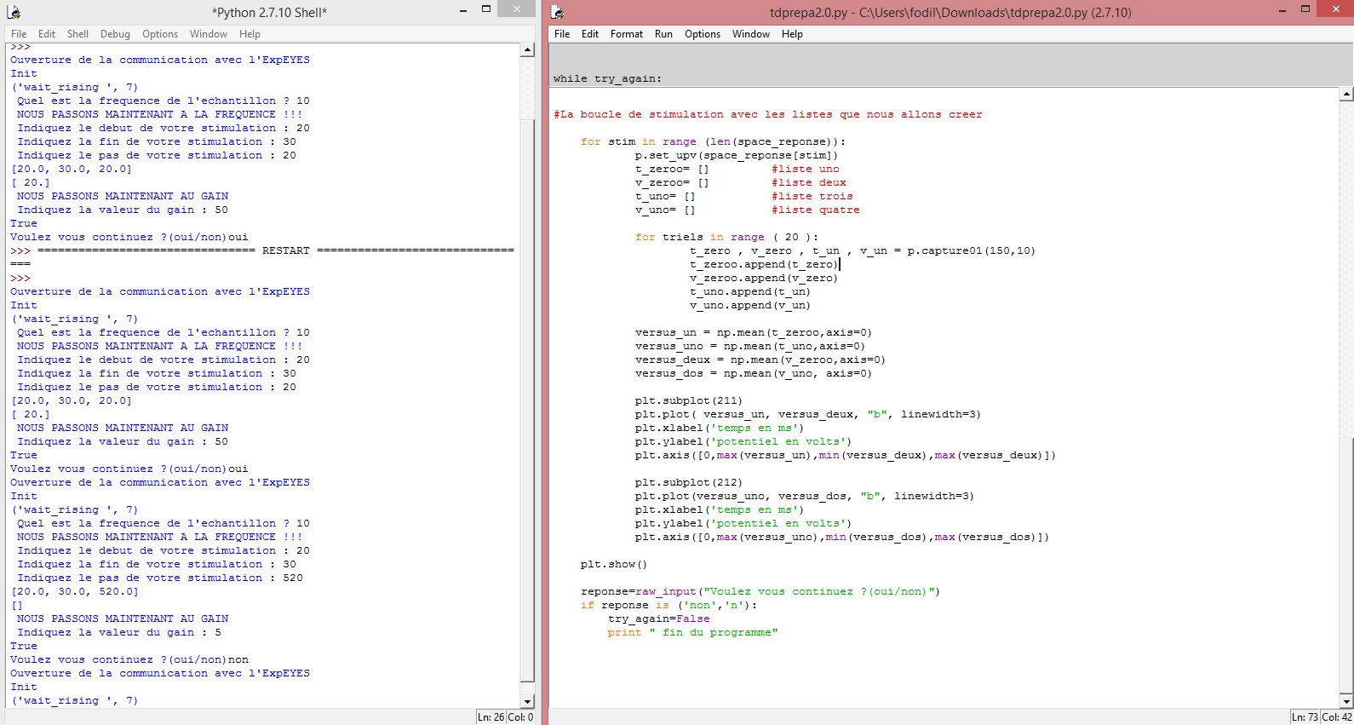Open Shell menu in Python Shell
This screenshot has height=725, width=1354.
point(77,34)
